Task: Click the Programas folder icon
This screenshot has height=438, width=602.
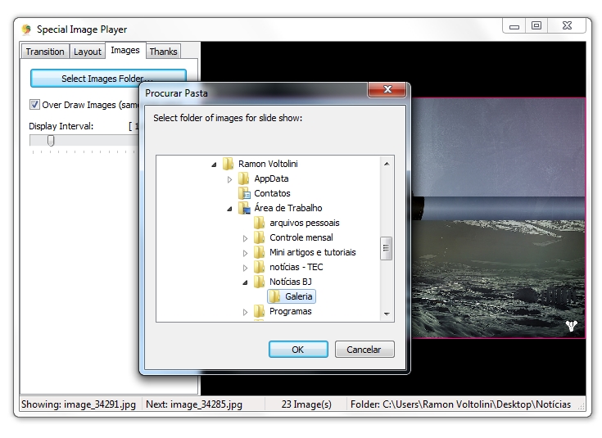Action: [259, 311]
